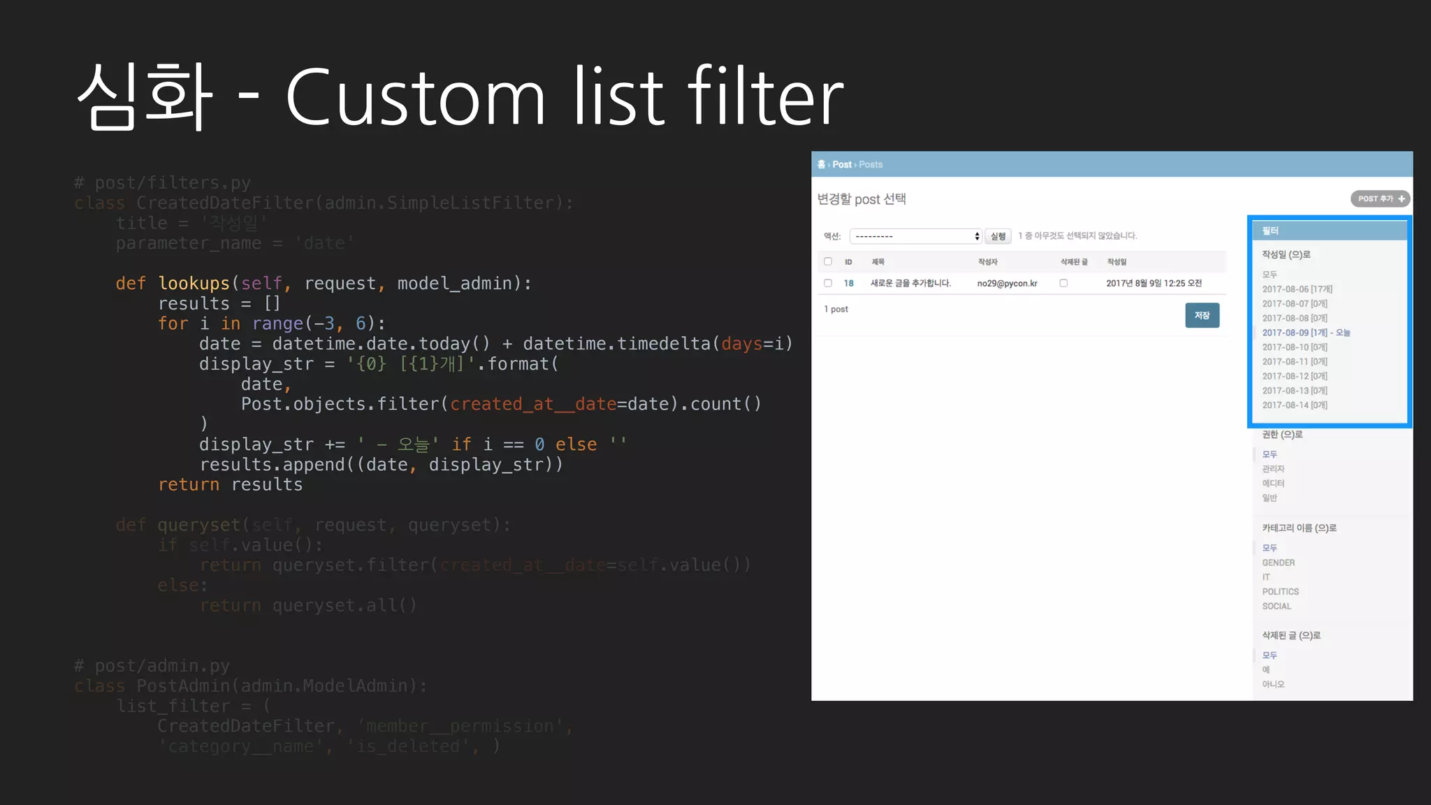Filter category by GENDER

tap(1278, 563)
